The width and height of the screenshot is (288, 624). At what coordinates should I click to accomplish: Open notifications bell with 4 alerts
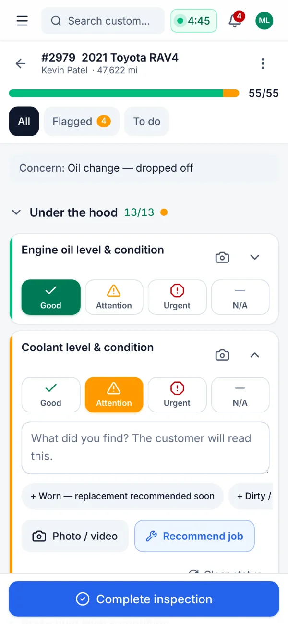[x=235, y=21]
